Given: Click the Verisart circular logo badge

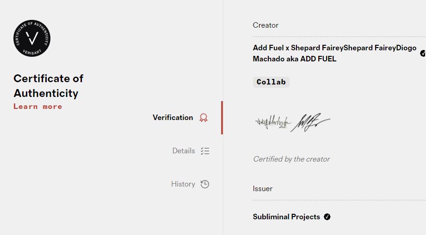Looking at the screenshot, I should click(x=32, y=39).
